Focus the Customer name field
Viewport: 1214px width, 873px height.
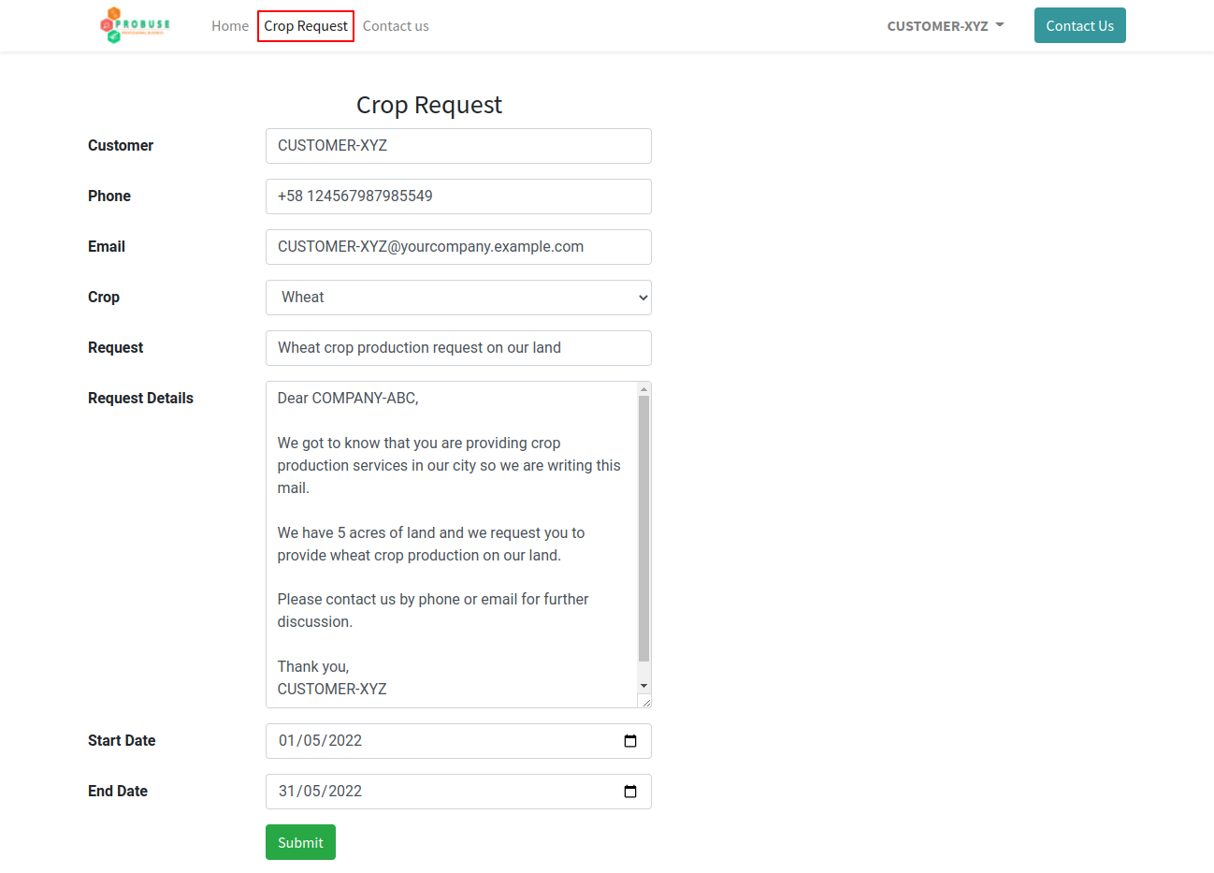(458, 146)
